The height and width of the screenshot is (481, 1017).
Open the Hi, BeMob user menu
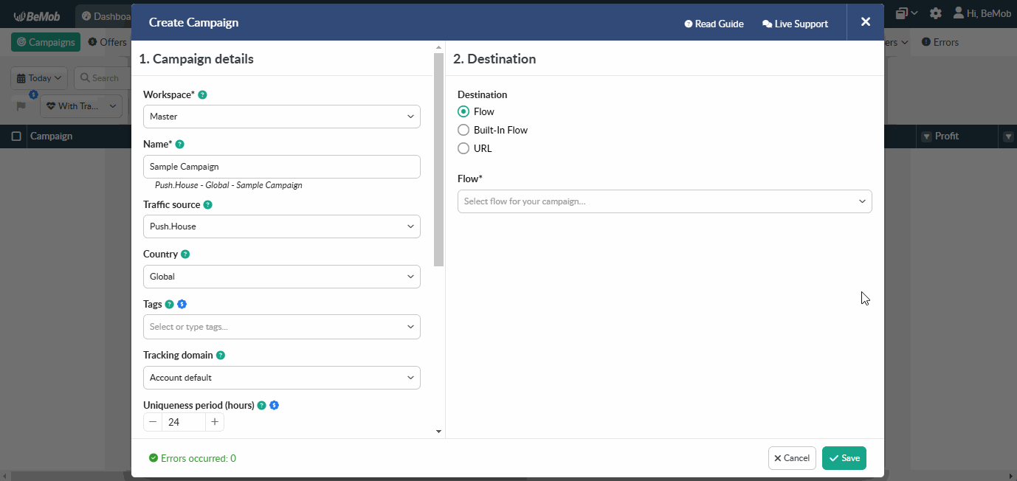982,13
